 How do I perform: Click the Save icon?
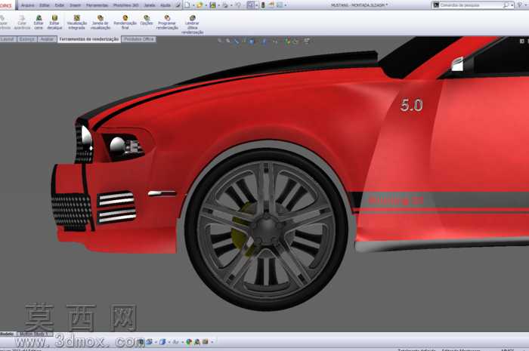pos(212,5)
